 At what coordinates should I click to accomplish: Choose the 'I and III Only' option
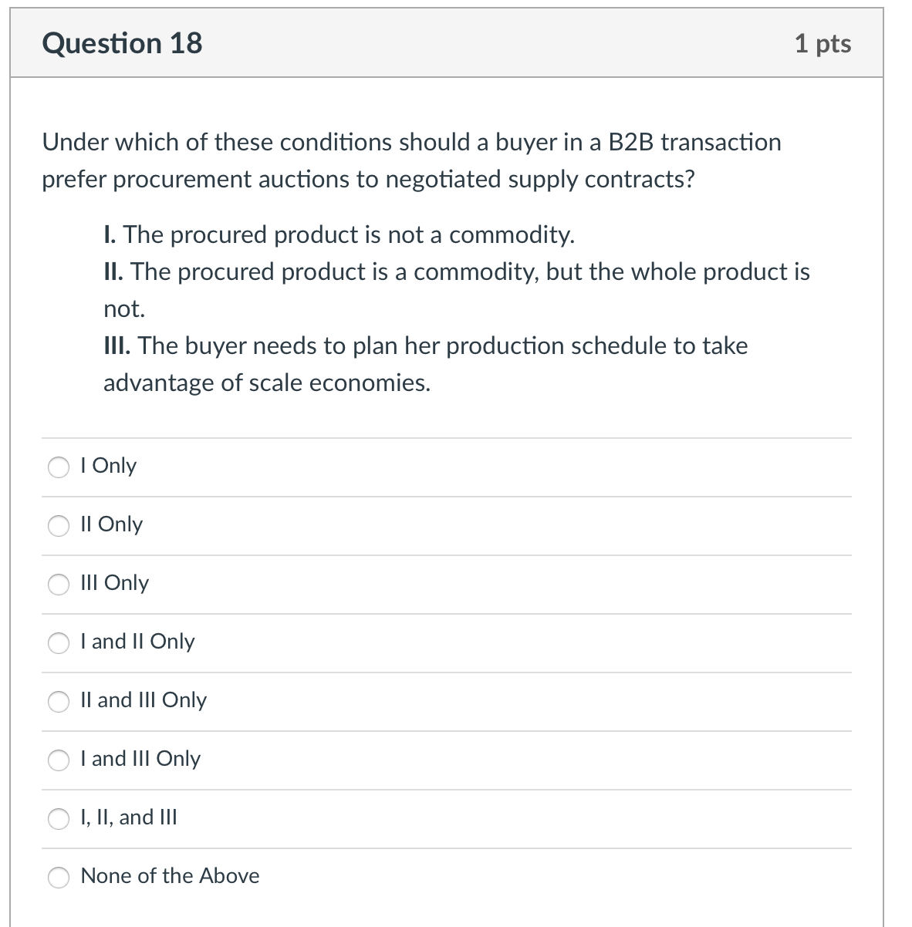point(59,760)
